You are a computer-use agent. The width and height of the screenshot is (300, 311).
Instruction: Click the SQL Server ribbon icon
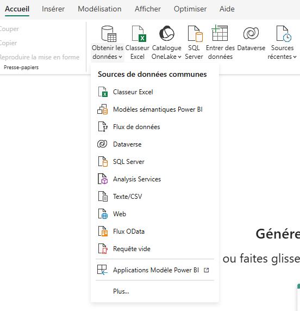tap(195, 34)
